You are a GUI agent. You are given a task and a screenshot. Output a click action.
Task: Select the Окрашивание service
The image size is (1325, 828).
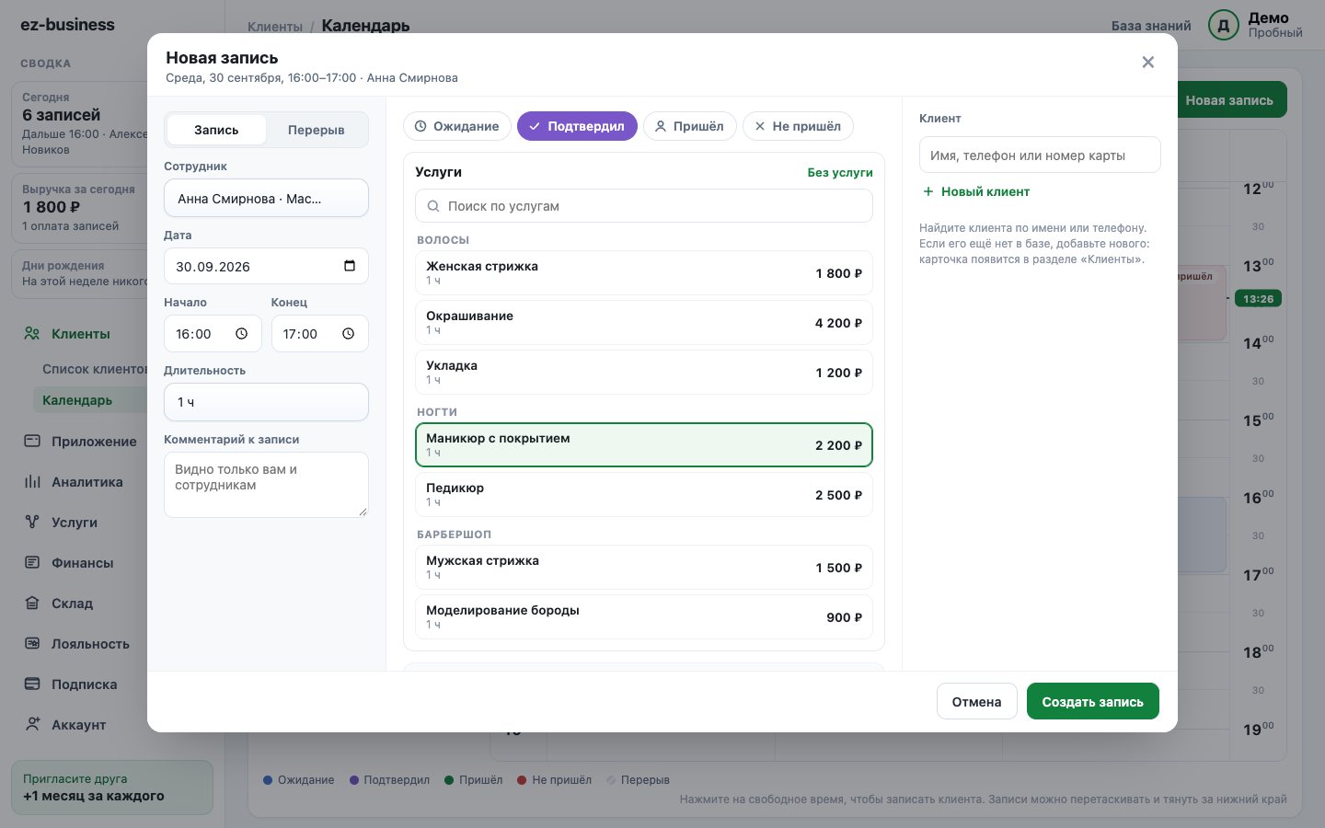[x=644, y=323]
